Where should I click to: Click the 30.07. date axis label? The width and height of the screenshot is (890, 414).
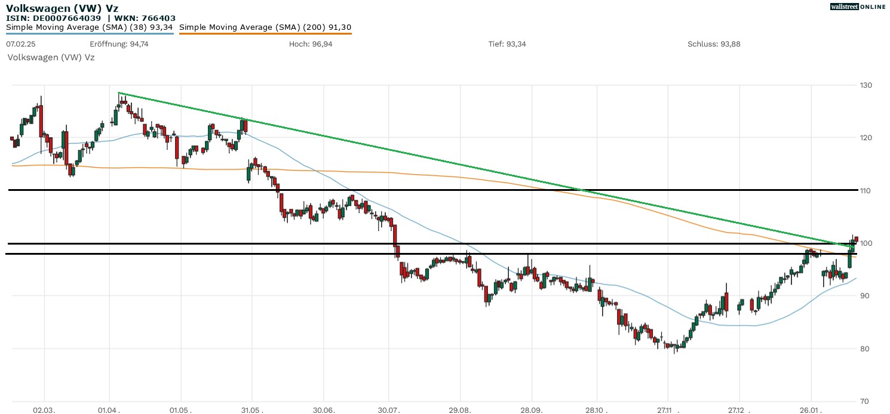(389, 410)
